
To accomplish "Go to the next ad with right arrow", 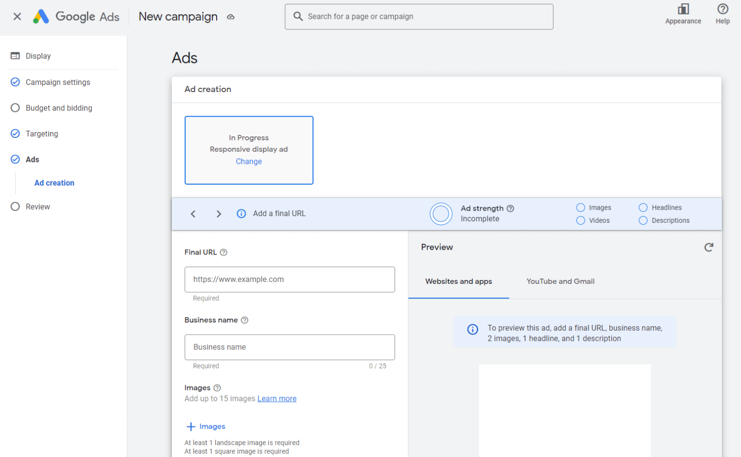I will pyautogui.click(x=219, y=214).
